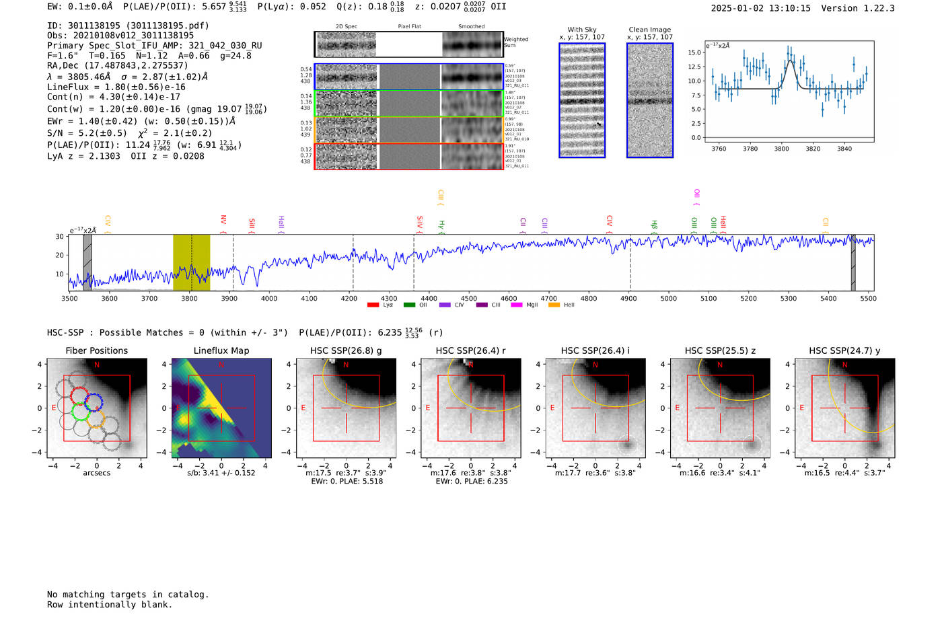
Task: Click the LineFlux = 1.80(±0.56)e-16 value
Action: click(x=116, y=87)
